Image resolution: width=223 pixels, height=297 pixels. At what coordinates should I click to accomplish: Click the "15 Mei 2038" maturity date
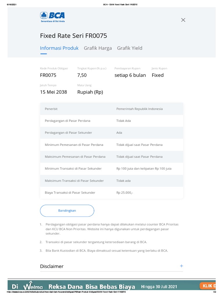53,92
